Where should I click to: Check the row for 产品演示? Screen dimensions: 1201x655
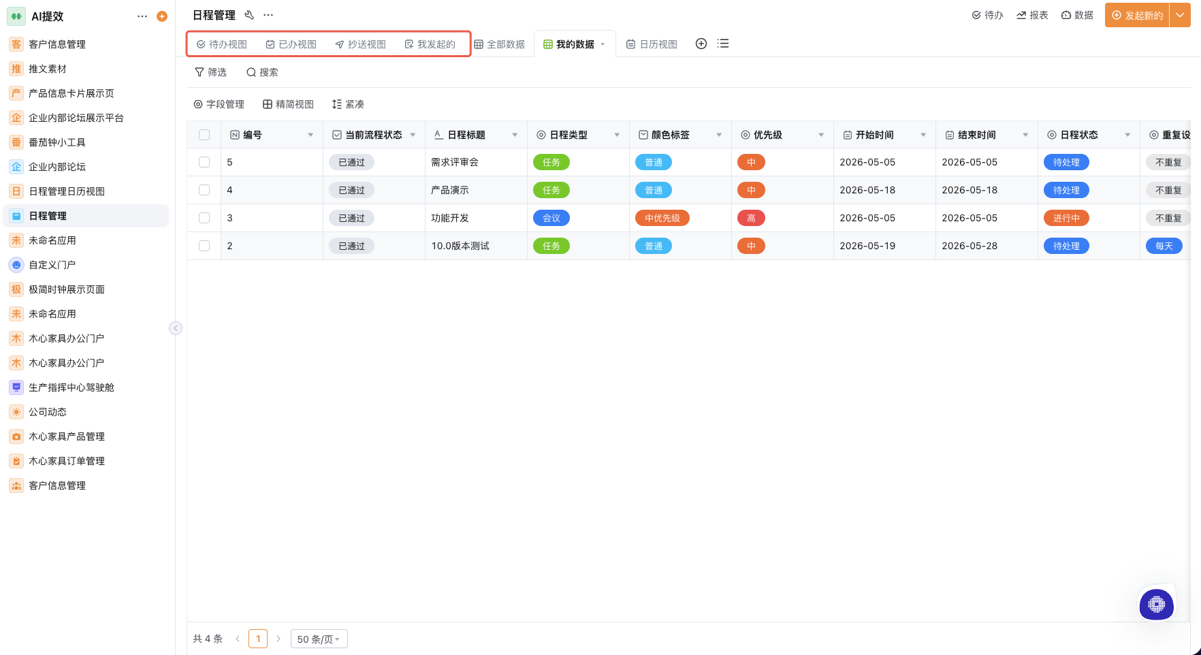(x=204, y=190)
